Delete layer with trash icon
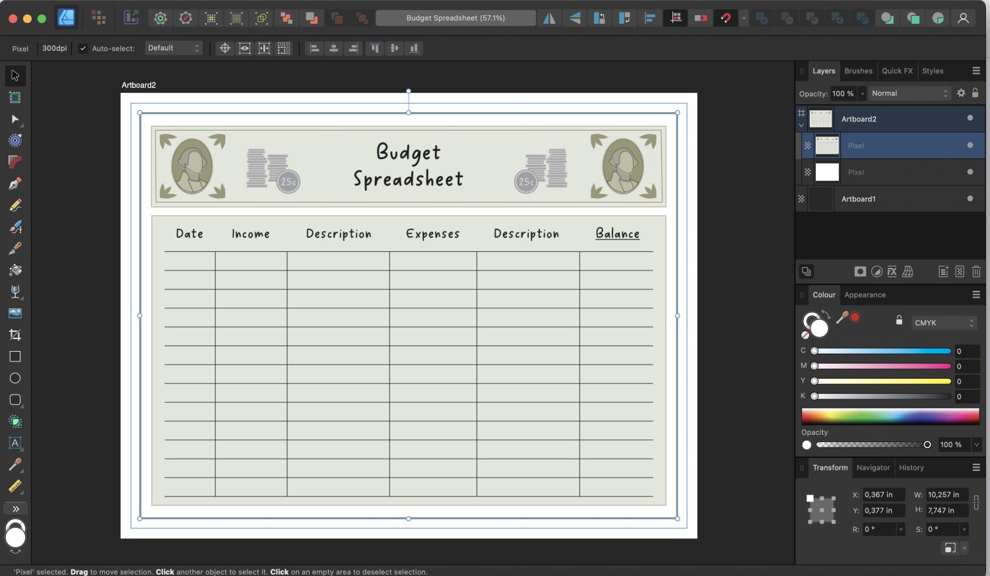Screen dimensions: 990x576 point(976,271)
